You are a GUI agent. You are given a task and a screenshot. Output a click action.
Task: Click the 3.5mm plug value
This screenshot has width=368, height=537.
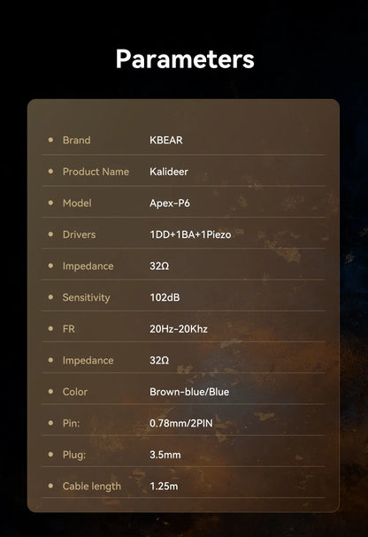pyautogui.click(x=165, y=455)
